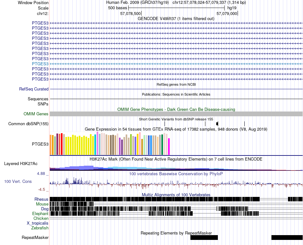This screenshot has height=245, width=303.
Task: Select the thick black dbSNP variant marker
Action: [217, 124]
